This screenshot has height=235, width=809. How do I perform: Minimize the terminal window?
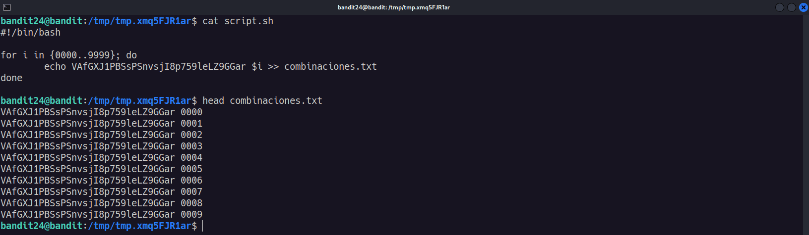coord(780,7)
